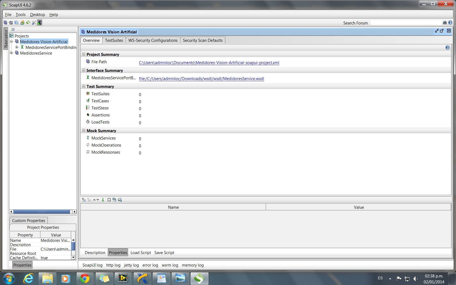
Task: Click the Custom Properties tab
Action: (x=28, y=220)
